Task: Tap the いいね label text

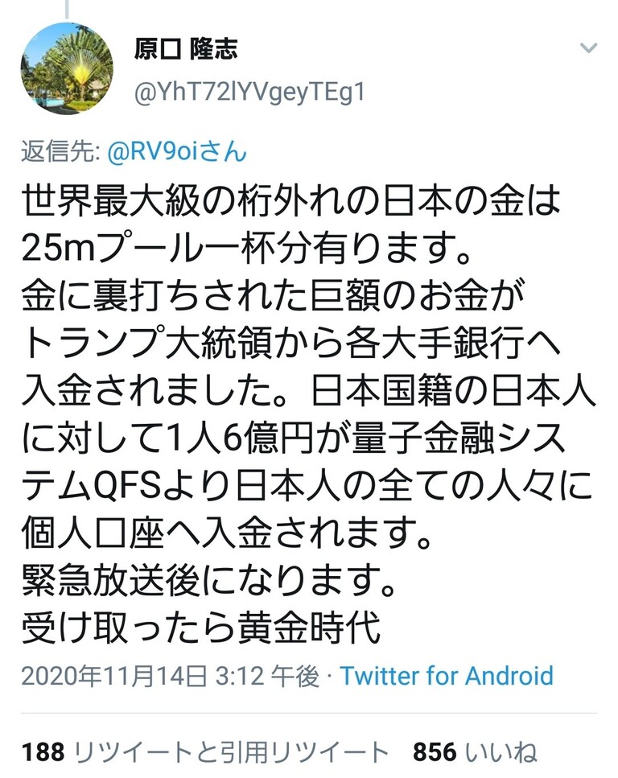Action: coord(501,752)
